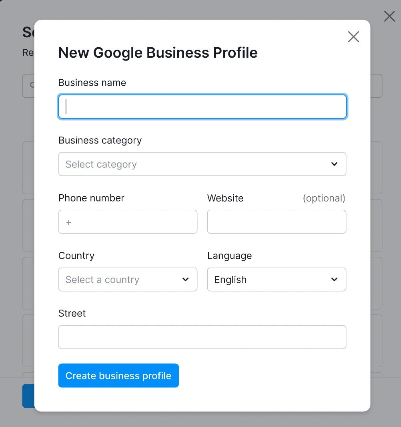
Task: Click the Country dropdown arrow icon
Action: [x=185, y=280]
